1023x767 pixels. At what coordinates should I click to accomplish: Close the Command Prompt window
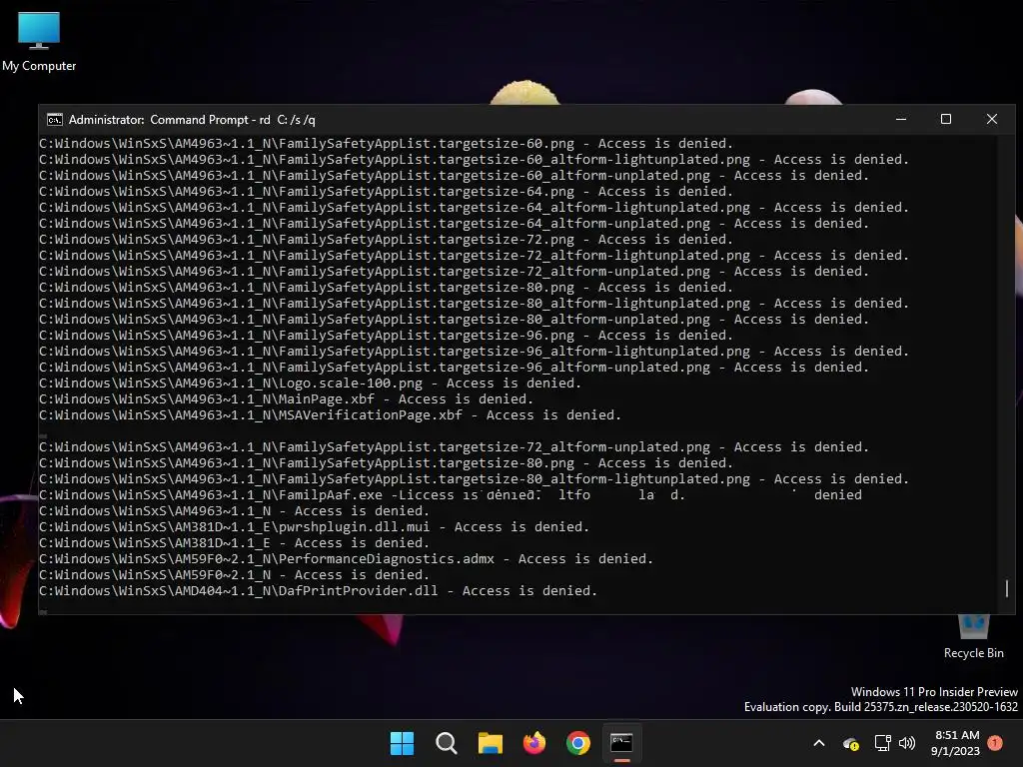pos(992,120)
